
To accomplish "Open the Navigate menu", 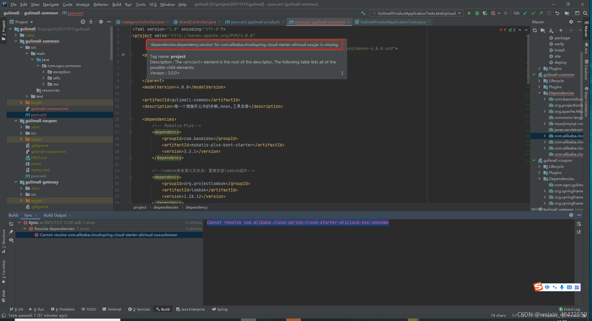I will 51,4.
